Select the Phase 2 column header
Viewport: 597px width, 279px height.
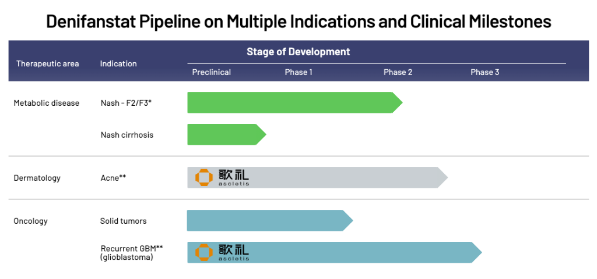[x=398, y=72]
